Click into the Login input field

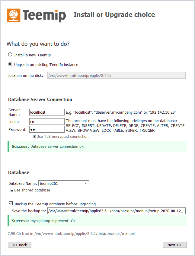[x=47, y=122]
